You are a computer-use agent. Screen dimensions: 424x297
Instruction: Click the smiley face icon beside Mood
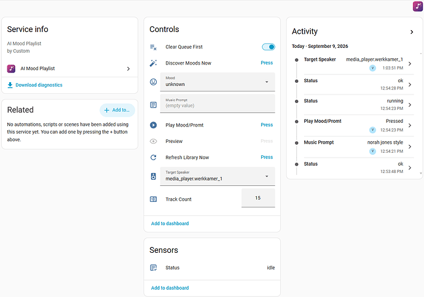point(154,82)
